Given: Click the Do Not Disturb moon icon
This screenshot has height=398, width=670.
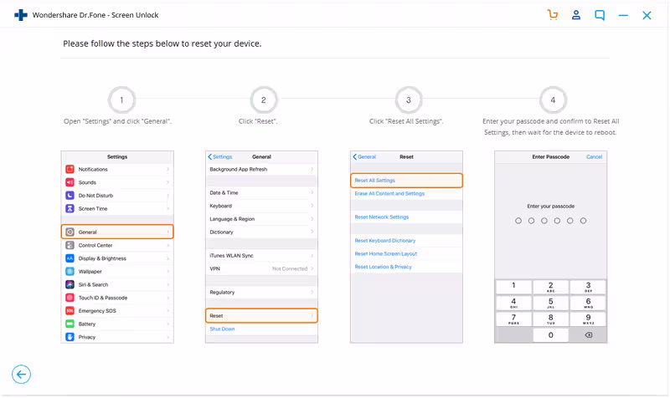Looking at the screenshot, I should pos(70,196).
